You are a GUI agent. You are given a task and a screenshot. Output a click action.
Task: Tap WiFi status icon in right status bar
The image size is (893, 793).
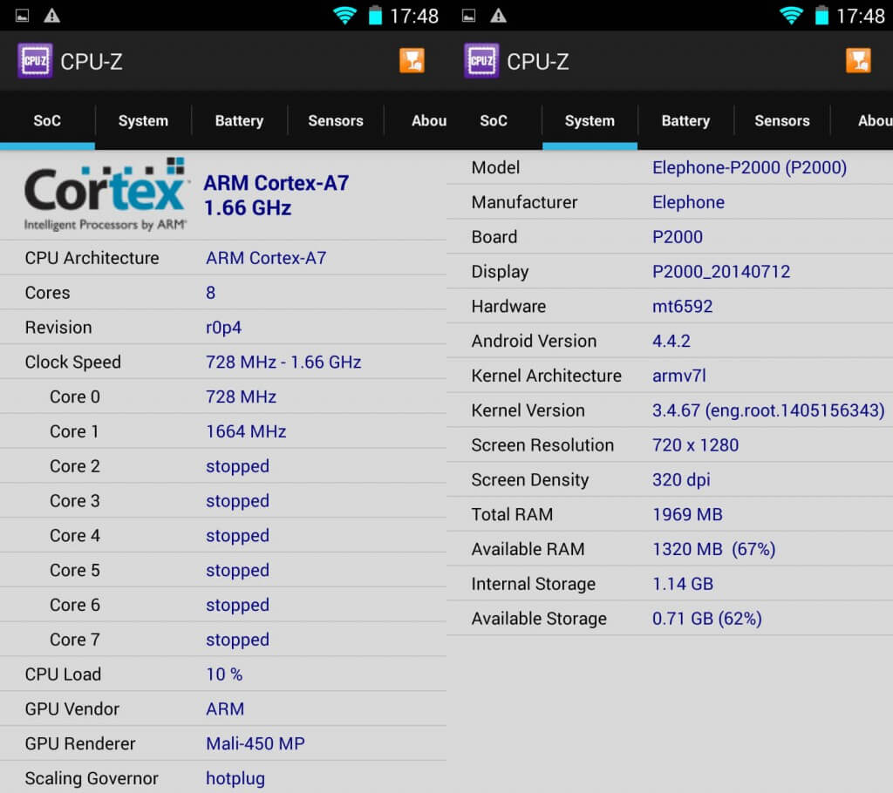click(x=791, y=16)
